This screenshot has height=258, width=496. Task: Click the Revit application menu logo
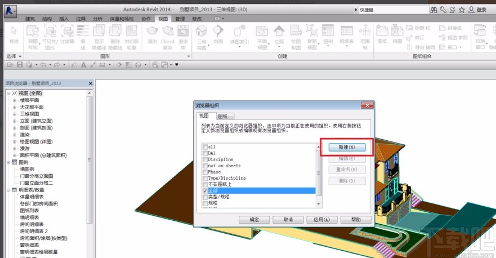(x=11, y=10)
